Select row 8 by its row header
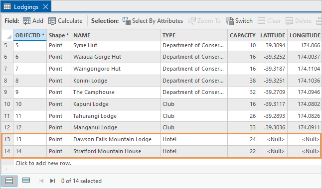 (x=7, y=81)
